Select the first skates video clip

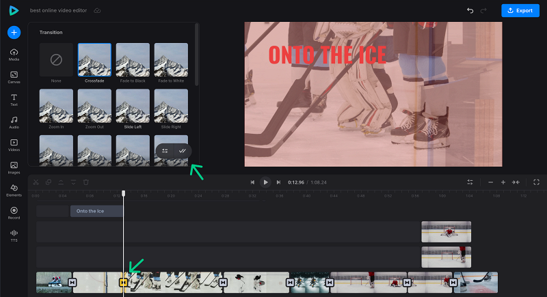coord(53,283)
